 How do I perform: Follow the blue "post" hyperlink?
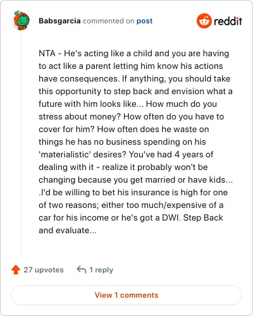[144, 21]
